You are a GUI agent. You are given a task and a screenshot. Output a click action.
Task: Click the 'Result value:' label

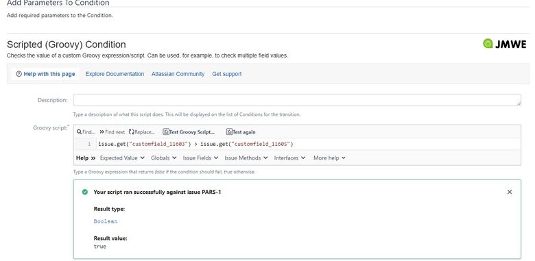click(x=110, y=238)
